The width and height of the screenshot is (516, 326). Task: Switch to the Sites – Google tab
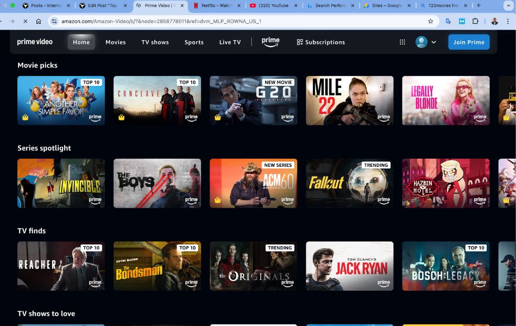pos(387,5)
